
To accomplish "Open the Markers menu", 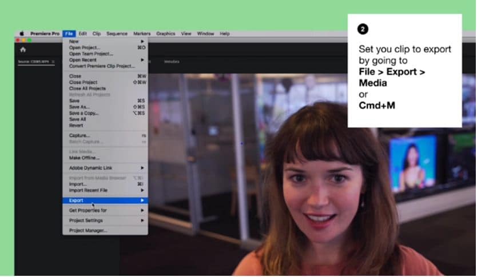I will [x=142, y=34].
